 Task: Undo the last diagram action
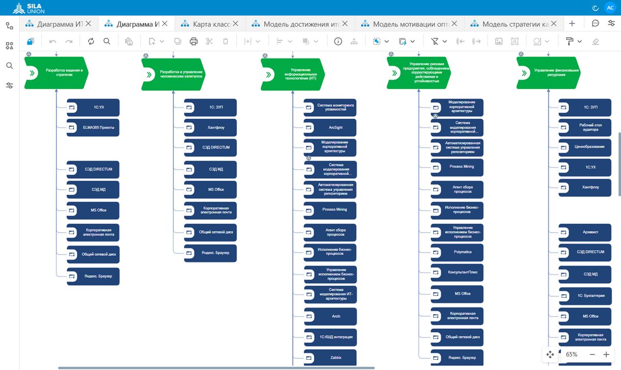tap(53, 41)
